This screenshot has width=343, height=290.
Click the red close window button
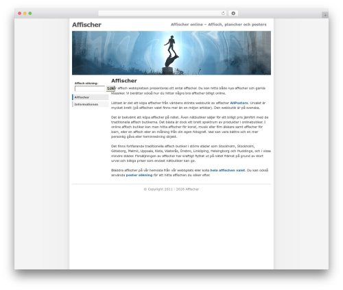tap(20, 13)
